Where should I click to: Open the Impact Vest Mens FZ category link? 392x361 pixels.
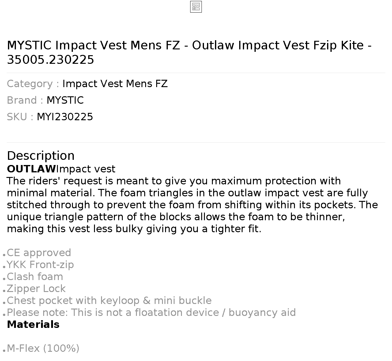point(115,84)
